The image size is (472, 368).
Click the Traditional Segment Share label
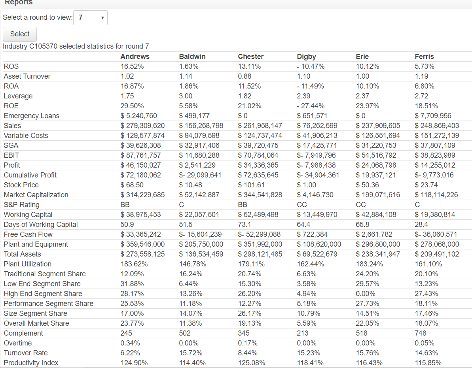(45, 274)
